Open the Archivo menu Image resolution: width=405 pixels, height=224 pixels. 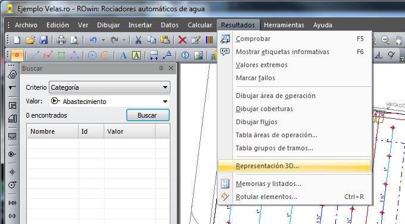(26, 25)
